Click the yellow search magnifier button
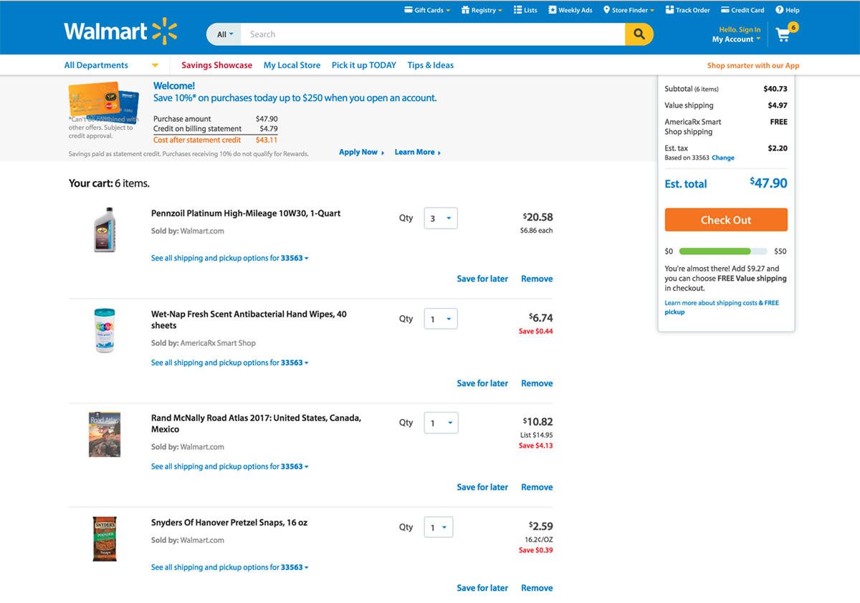This screenshot has height=603, width=860. click(x=639, y=34)
